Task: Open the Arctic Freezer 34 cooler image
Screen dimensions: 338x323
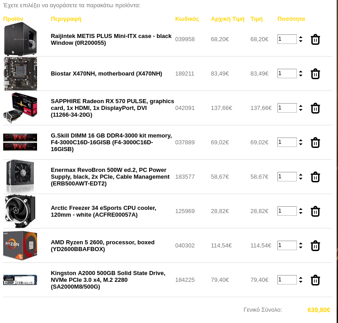Action: pyautogui.click(x=20, y=211)
